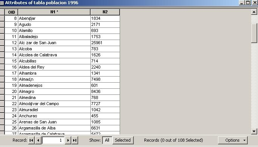Click the value 7727 cell
This screenshot has width=258, height=147.
pyautogui.click(x=105, y=104)
